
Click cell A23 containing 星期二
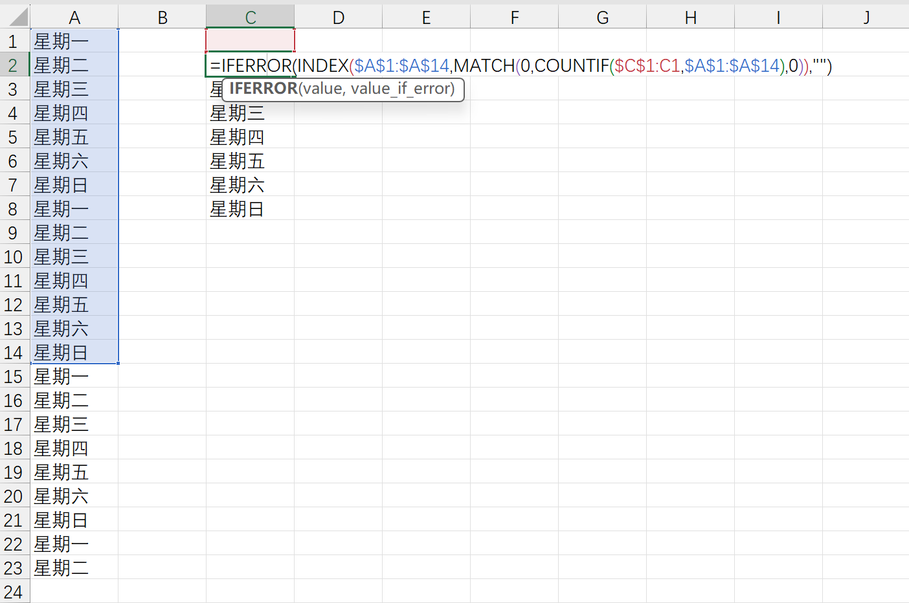[74, 567]
